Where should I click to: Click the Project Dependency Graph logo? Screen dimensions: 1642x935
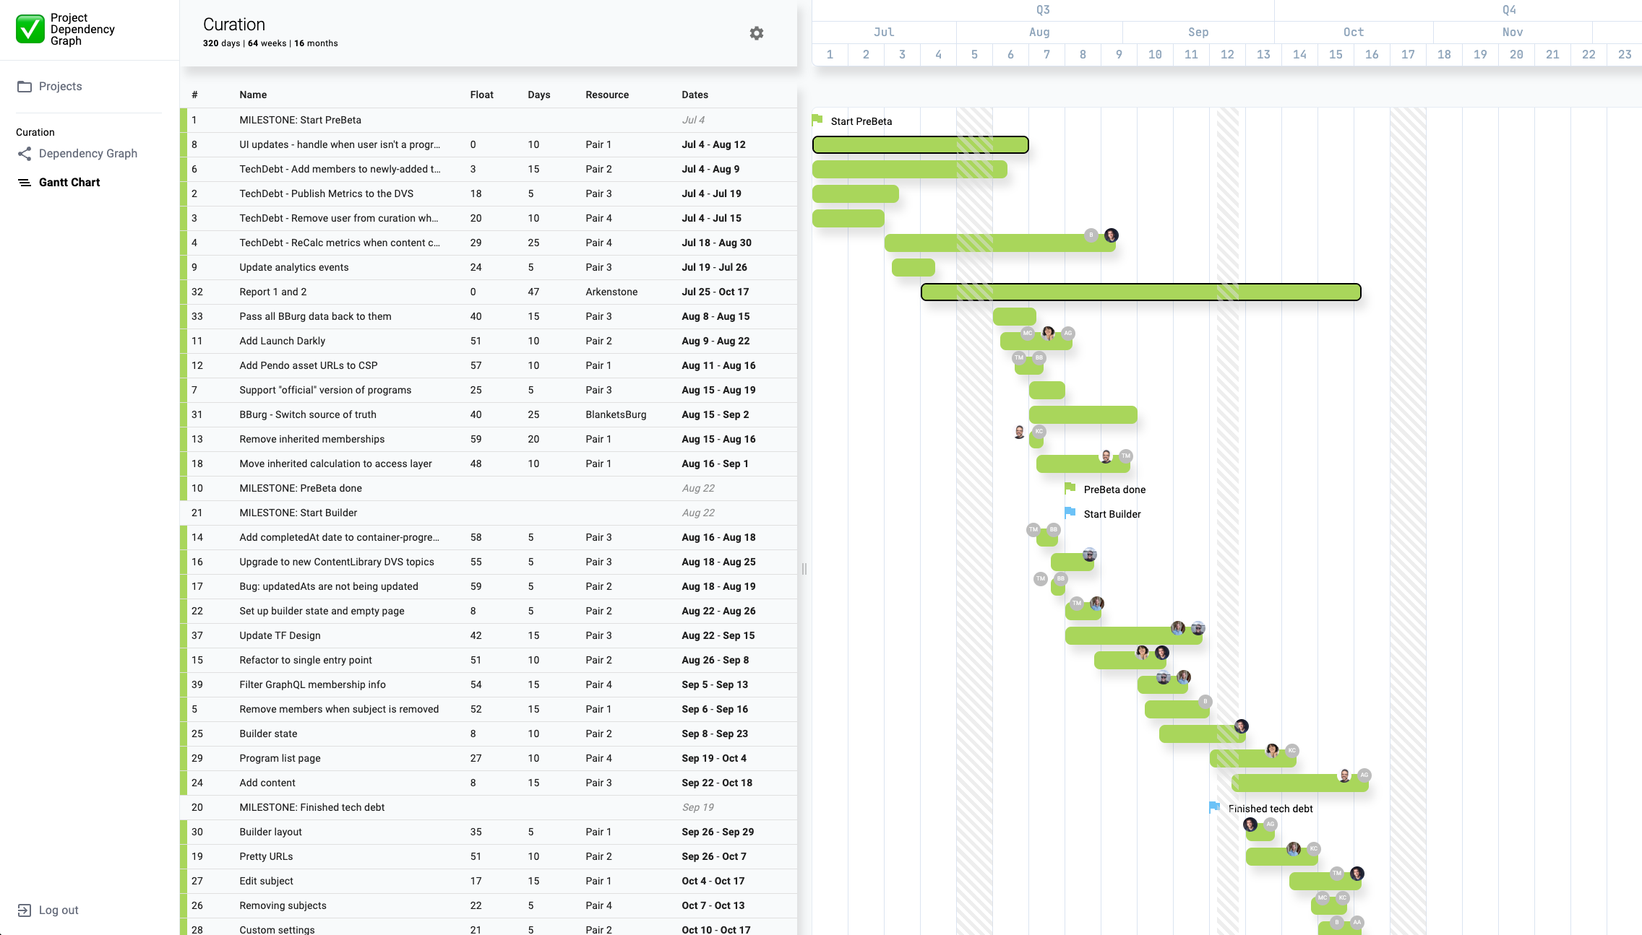pyautogui.click(x=30, y=30)
